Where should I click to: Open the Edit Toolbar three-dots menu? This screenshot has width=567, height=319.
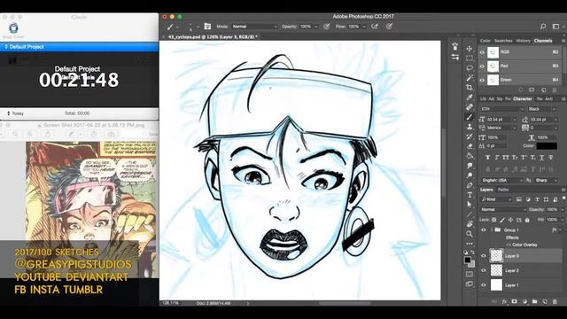pos(470,244)
